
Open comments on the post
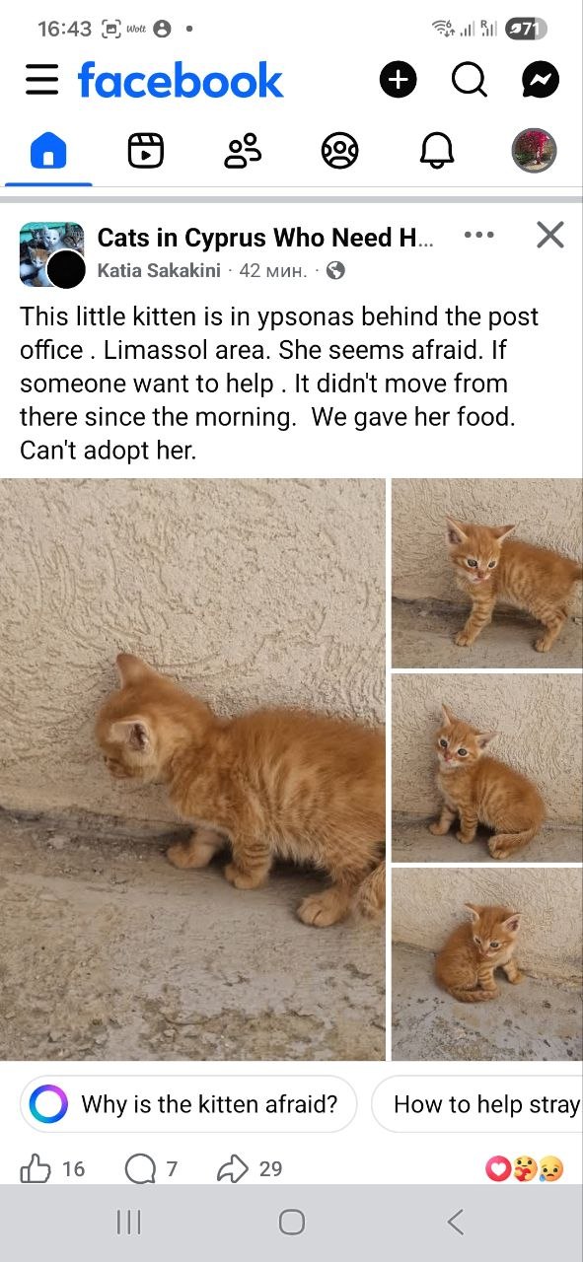151,1169
